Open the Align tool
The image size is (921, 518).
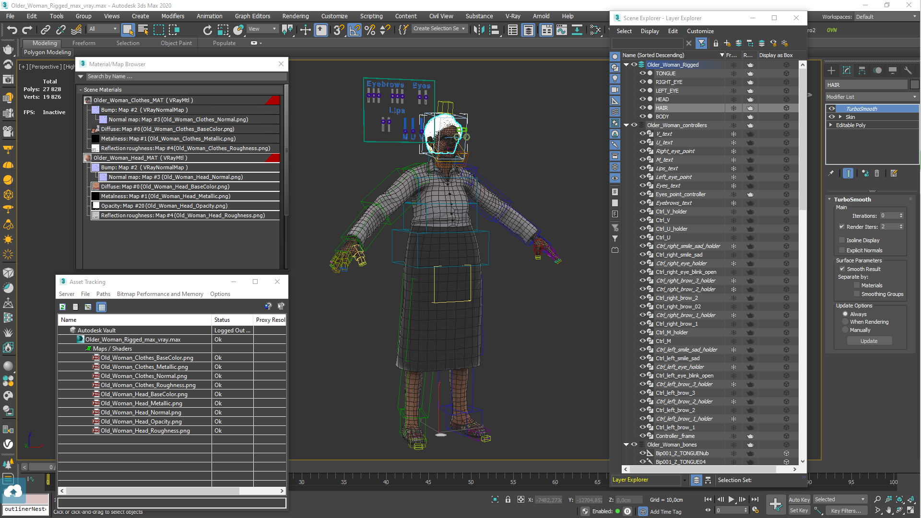pos(494,30)
